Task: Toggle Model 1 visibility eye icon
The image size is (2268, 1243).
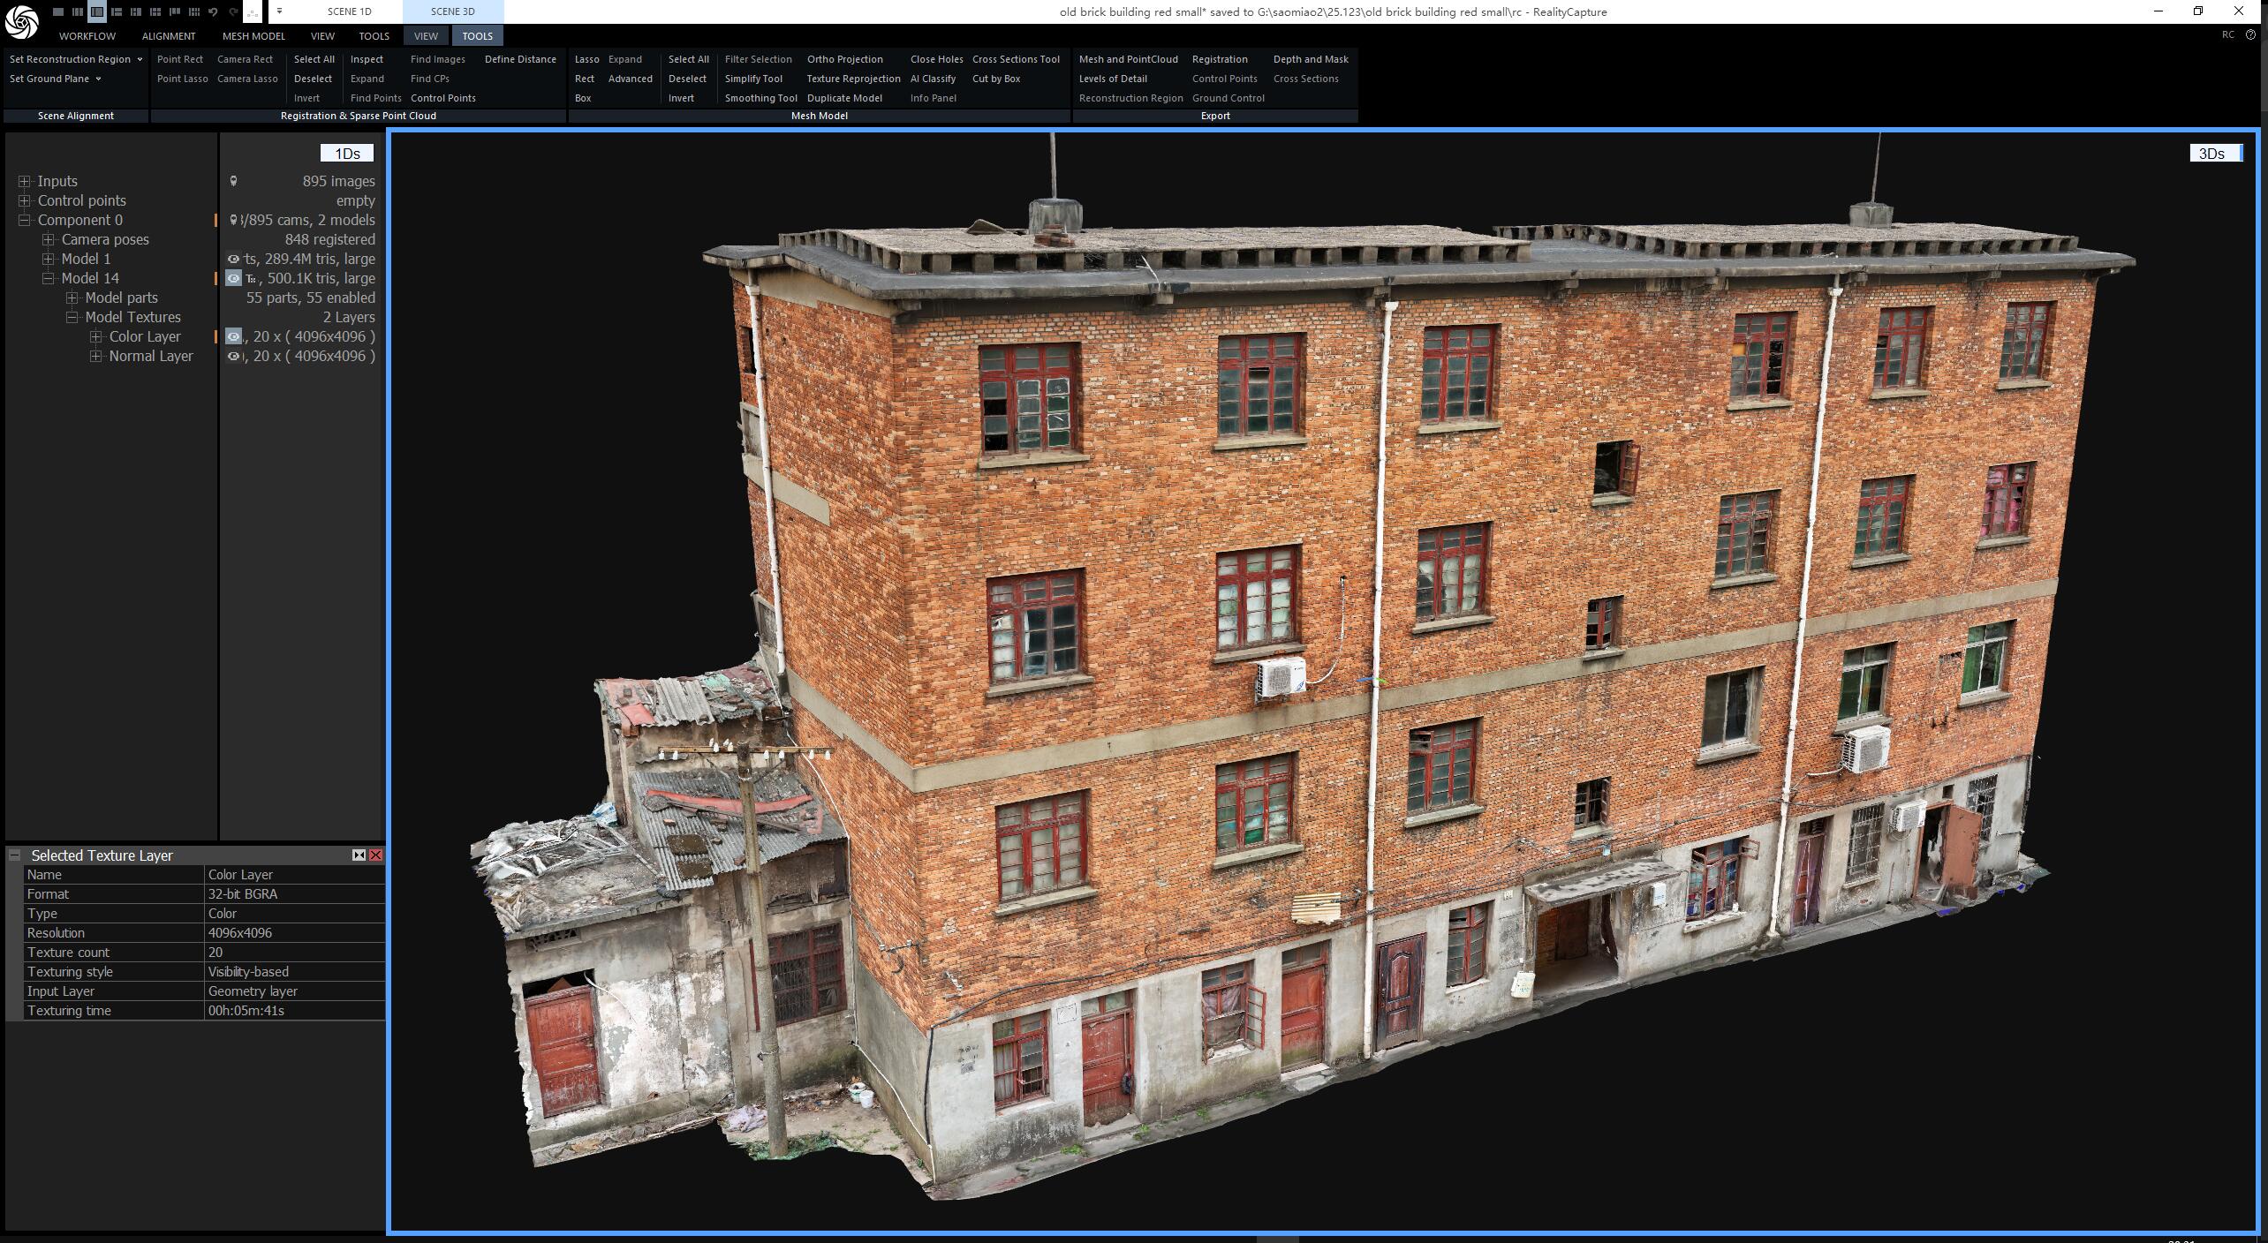Action: (233, 259)
